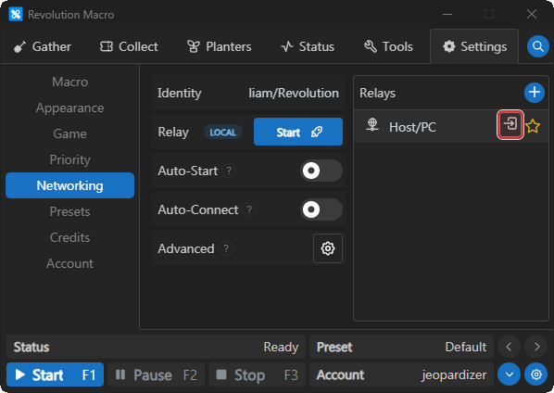The width and height of the screenshot is (554, 393).
Task: Open the search magnifier button
Action: [537, 46]
